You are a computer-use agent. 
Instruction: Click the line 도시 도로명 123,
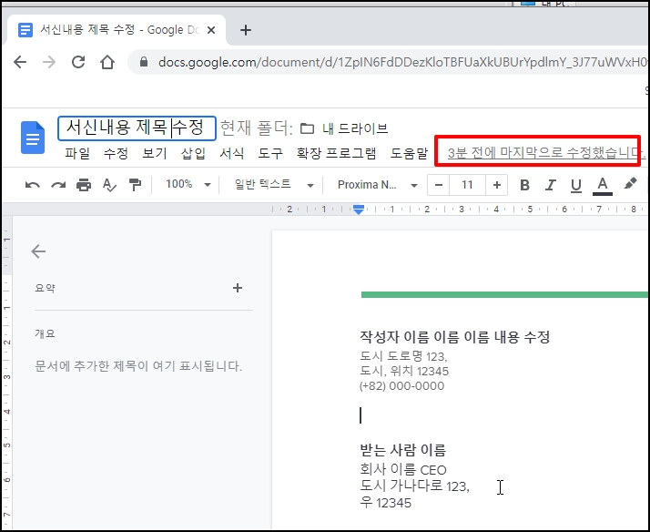pos(403,356)
